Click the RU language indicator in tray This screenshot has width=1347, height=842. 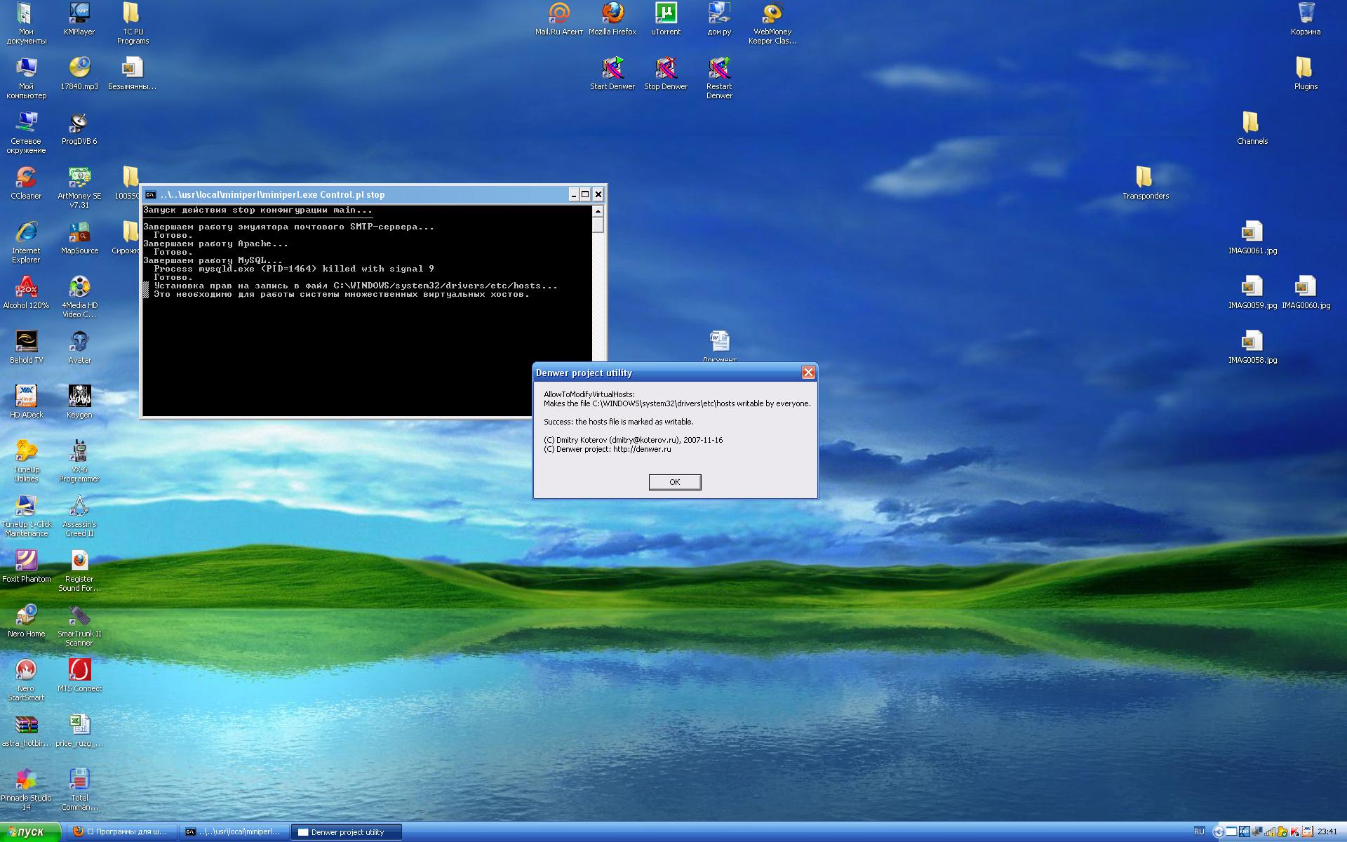tap(1199, 832)
